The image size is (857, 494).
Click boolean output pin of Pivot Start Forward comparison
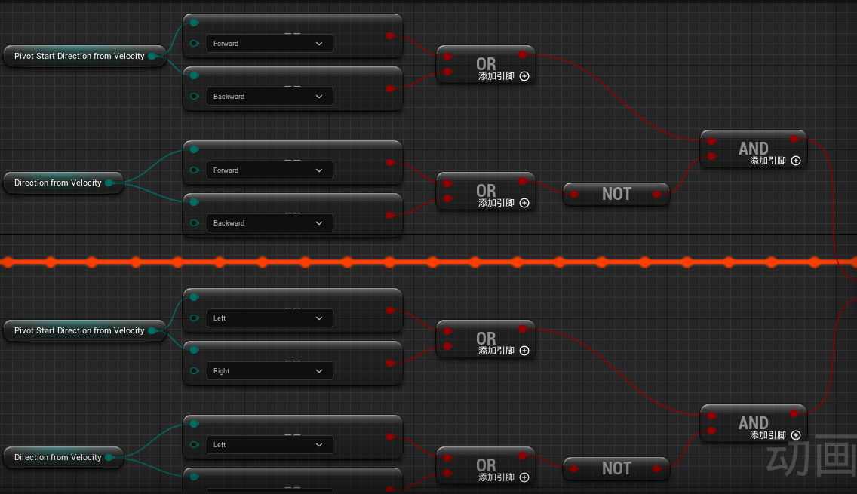(390, 36)
